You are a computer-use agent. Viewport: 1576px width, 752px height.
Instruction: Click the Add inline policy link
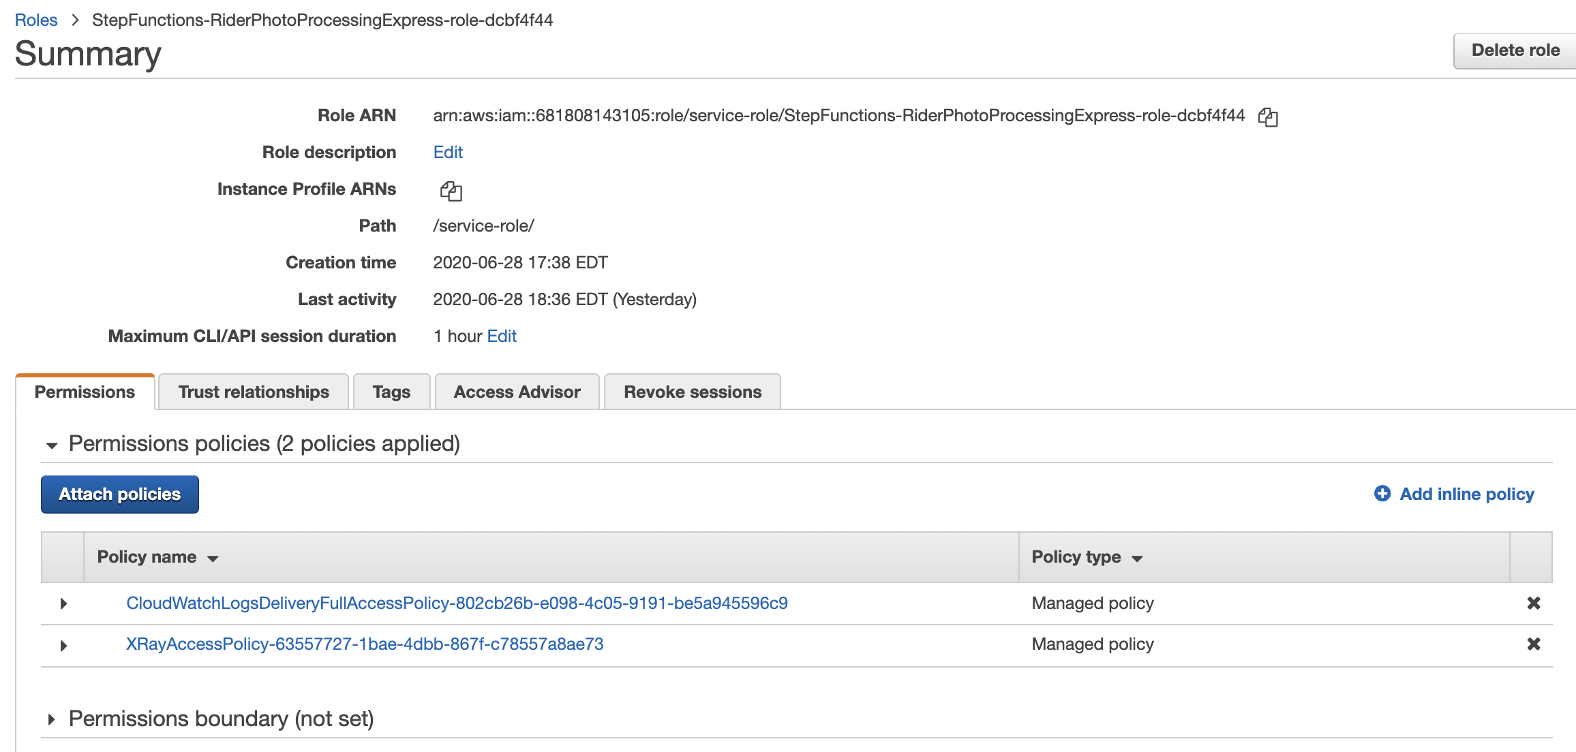(1467, 494)
